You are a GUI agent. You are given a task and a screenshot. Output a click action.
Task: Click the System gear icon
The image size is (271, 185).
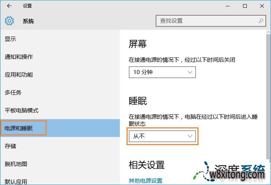pos(9,21)
